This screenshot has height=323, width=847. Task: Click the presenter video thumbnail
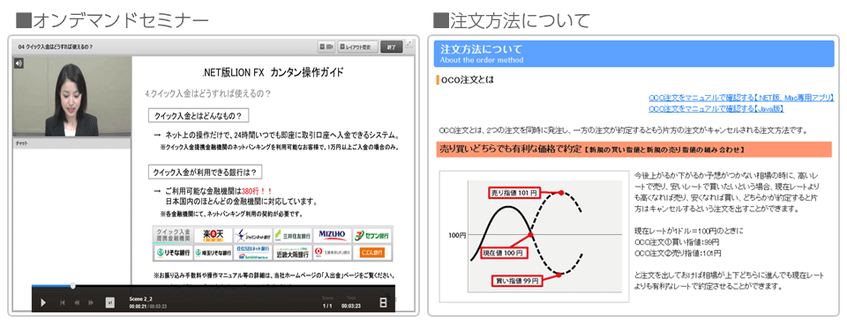pos(71,97)
